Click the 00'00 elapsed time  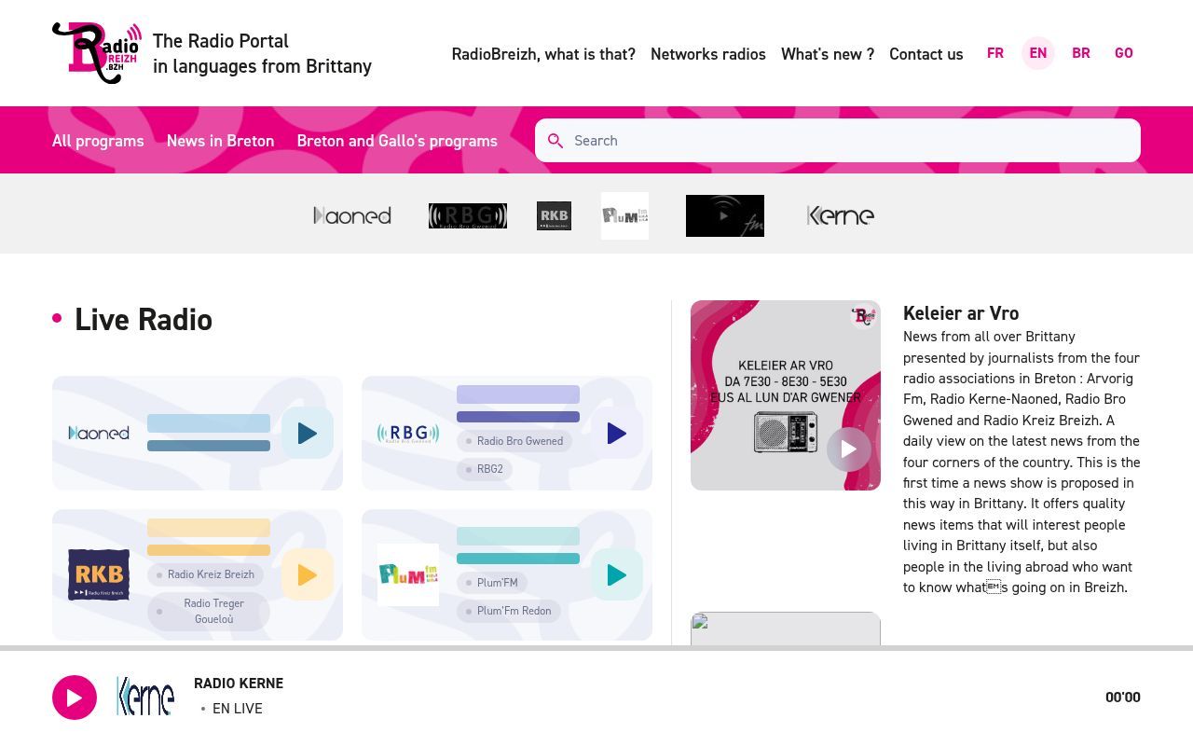point(1123,698)
